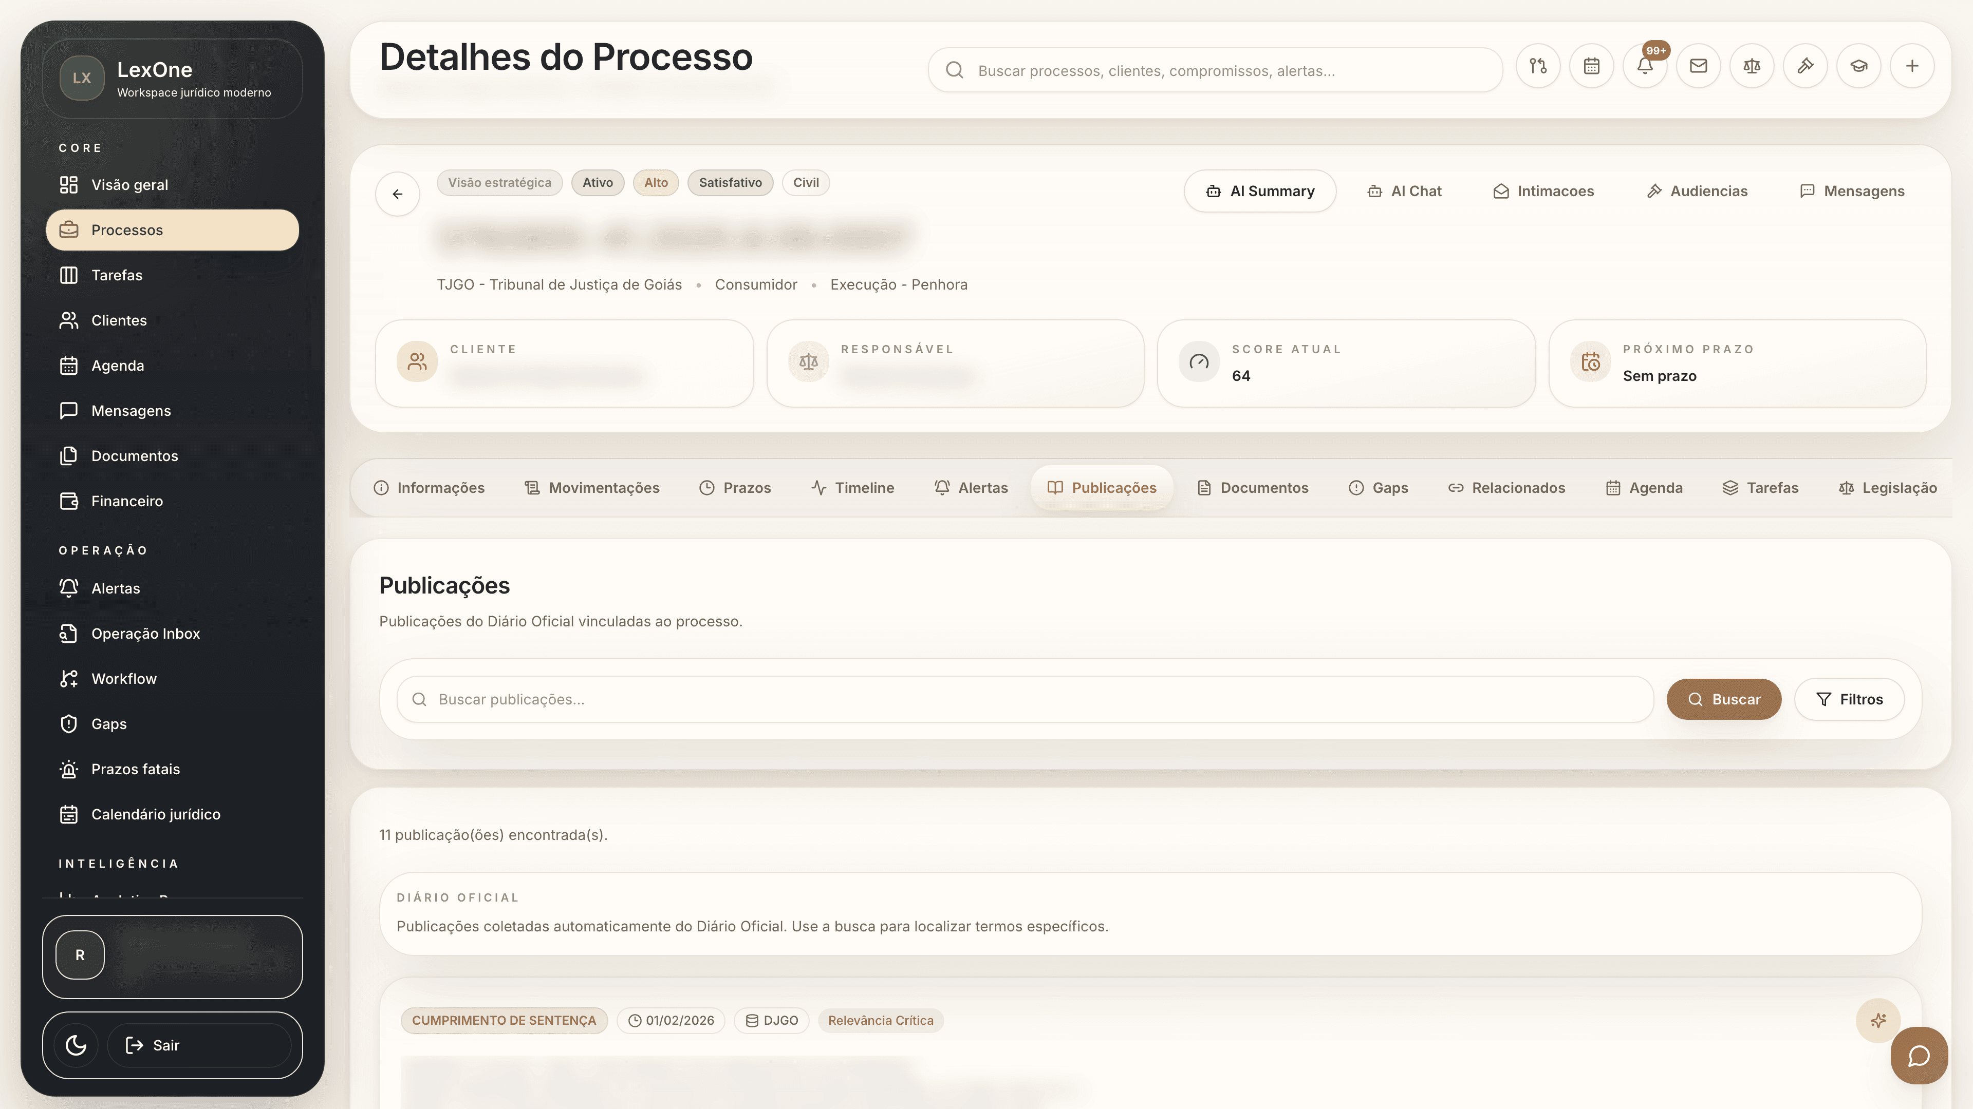Click the sparkle assistant icon above the chat bubble
The image size is (1973, 1109).
(x=1878, y=1020)
